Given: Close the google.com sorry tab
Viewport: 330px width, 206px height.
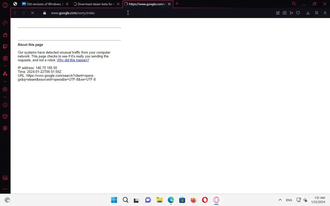Looking at the screenshot, I should tap(169, 4).
